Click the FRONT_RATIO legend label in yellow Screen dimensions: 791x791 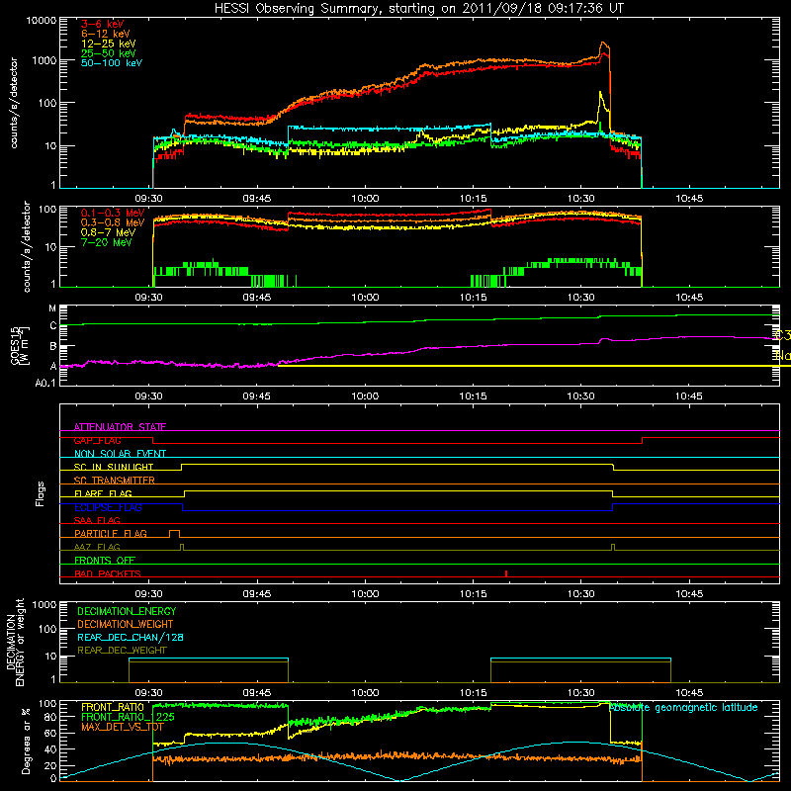coord(113,707)
